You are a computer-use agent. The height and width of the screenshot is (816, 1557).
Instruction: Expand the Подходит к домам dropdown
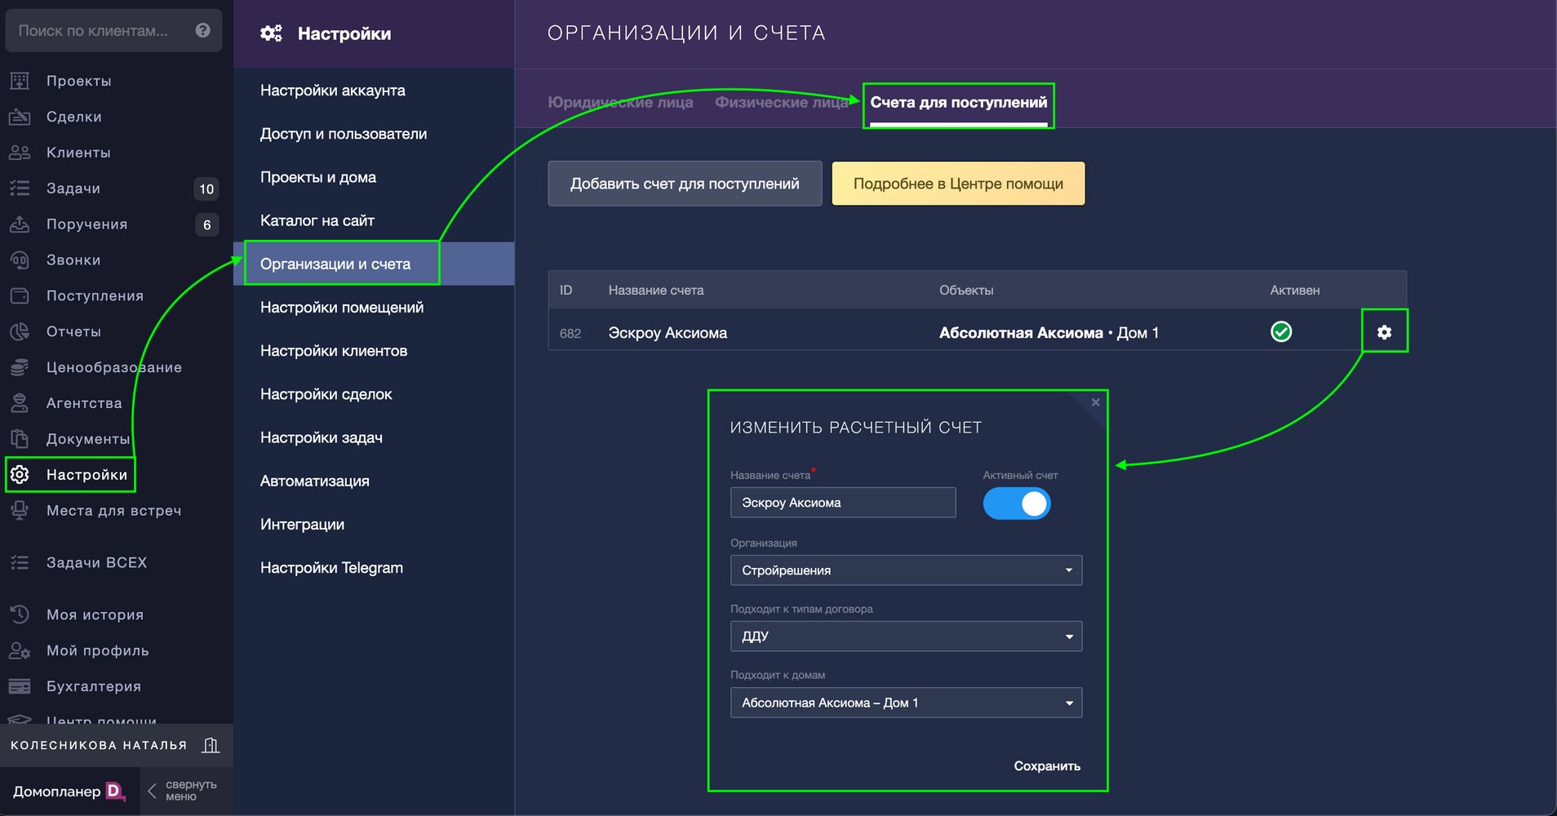click(x=906, y=703)
